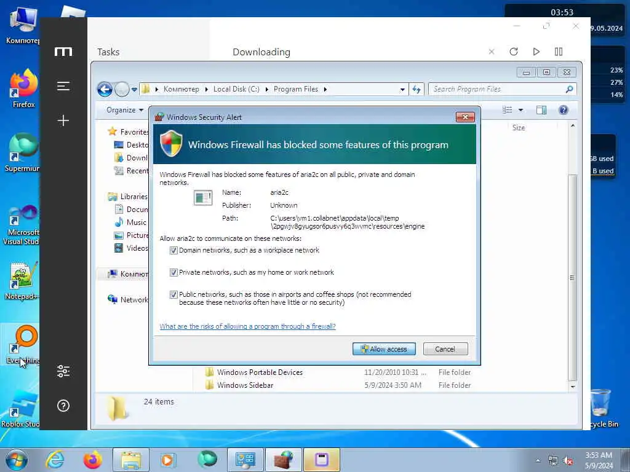Toggle the Explorer preview pane icon
This screenshot has width=630, height=472.
tap(541, 110)
